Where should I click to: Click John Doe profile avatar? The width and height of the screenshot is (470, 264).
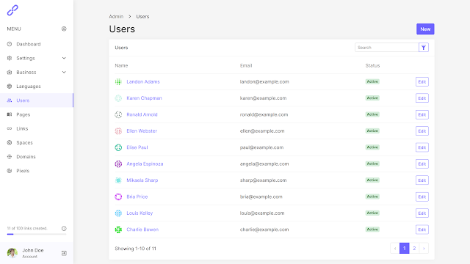(12, 253)
